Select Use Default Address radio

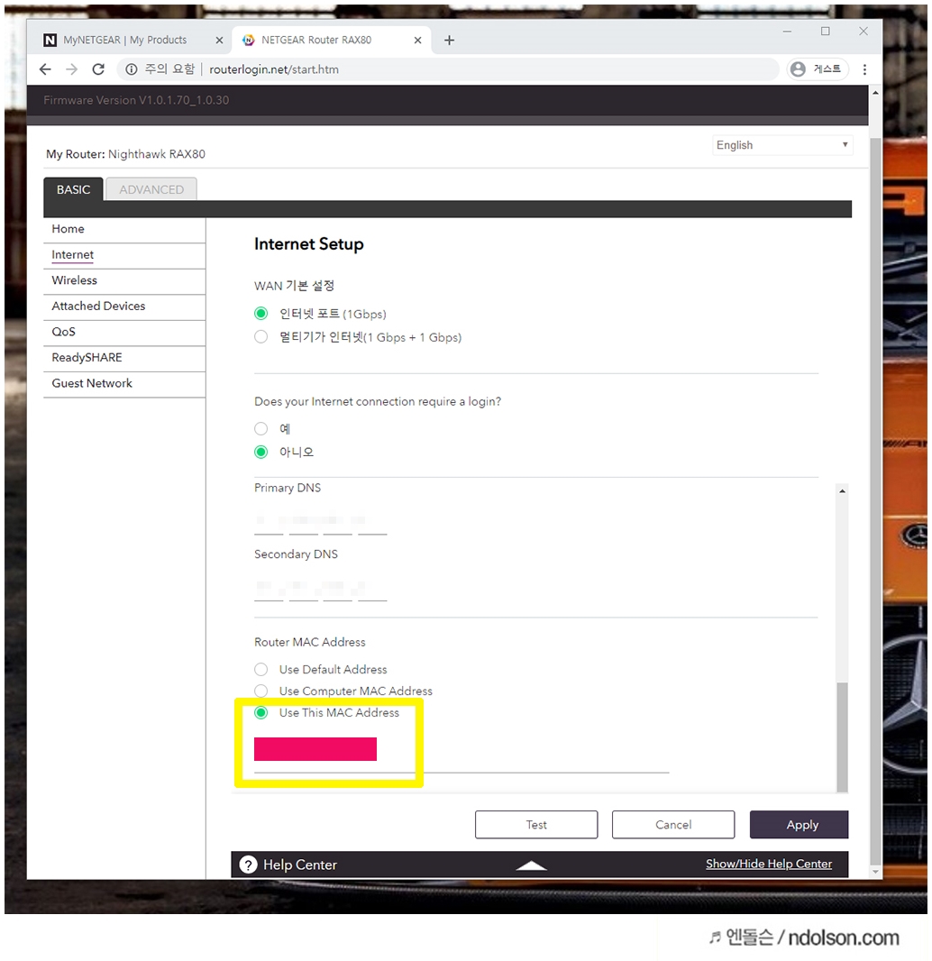[x=261, y=669]
